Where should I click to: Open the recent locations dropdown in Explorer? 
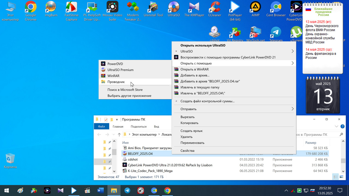[x=113, y=134]
